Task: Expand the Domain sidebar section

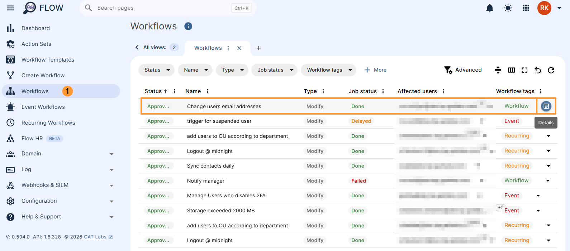Action: (61, 154)
